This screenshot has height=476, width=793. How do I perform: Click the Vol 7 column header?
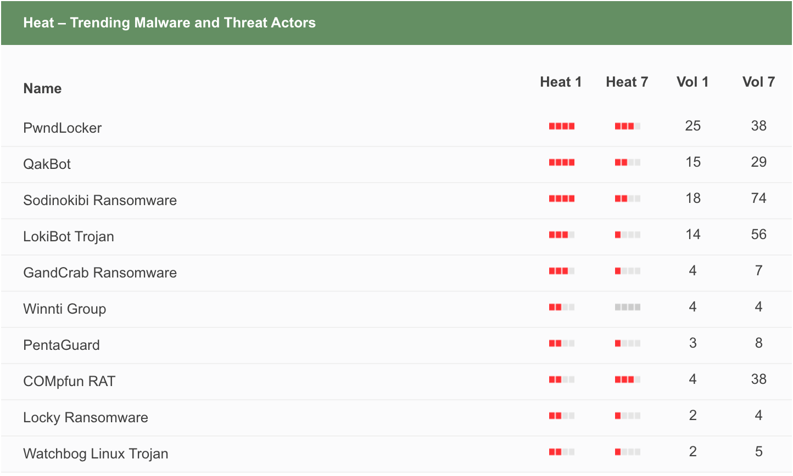point(758,82)
